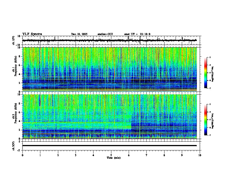Click the "ch.3(V)" axis label
This screenshot has height=174, width=225.
(14, 146)
